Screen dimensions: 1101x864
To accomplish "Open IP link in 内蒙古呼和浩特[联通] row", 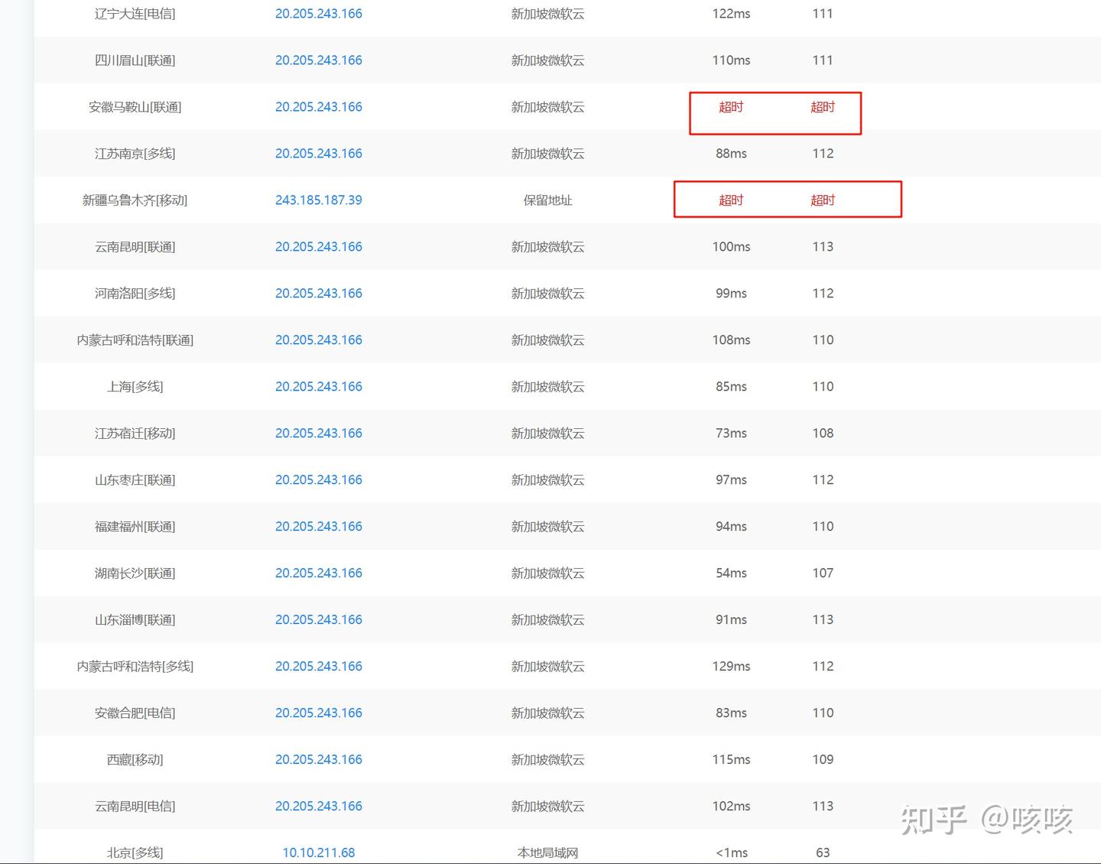I will click(x=319, y=340).
